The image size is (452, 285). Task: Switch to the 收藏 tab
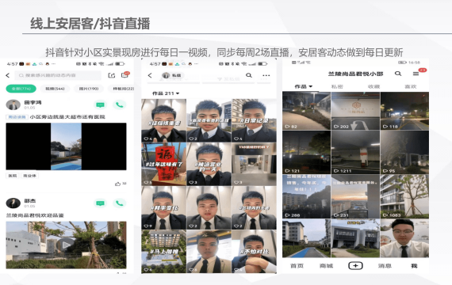[373, 86]
